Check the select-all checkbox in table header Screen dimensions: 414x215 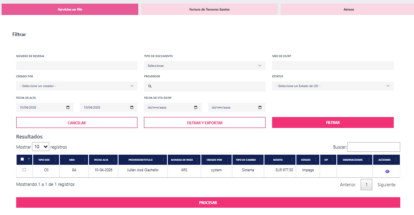[x=22, y=159]
